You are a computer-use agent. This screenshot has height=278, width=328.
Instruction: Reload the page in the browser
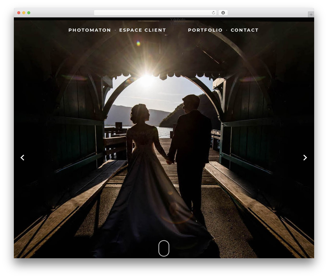point(213,13)
